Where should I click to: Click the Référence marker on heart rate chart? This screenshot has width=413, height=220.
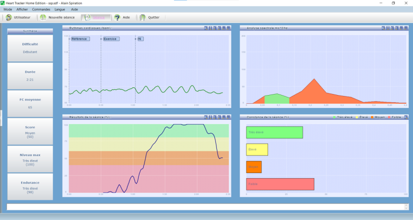pyautogui.click(x=80, y=39)
